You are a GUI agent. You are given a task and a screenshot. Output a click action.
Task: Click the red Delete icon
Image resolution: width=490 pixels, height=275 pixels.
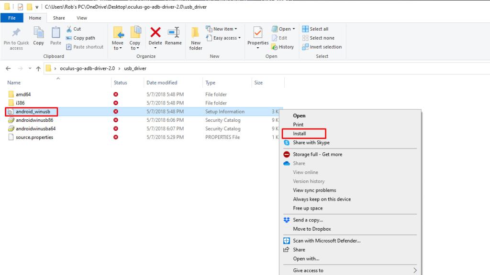[156, 32]
